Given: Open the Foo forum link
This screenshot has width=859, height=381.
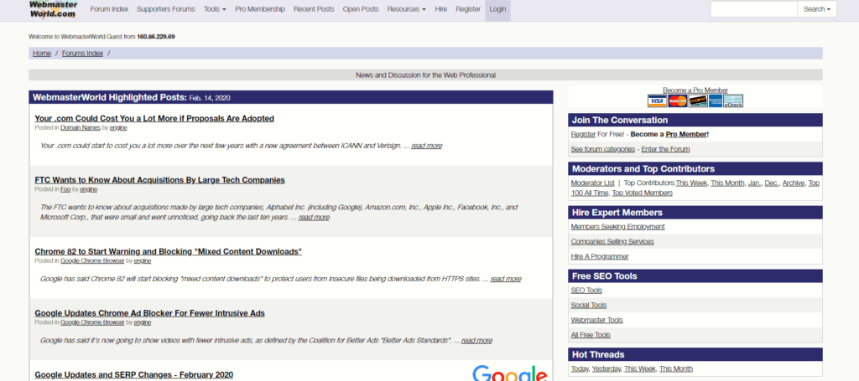Looking at the screenshot, I should [x=65, y=190].
